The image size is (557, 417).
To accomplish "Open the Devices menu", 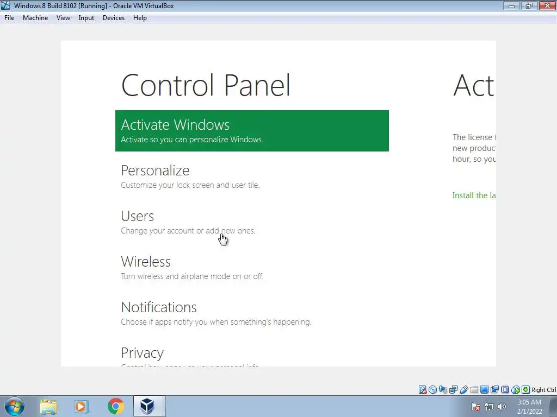I will [x=114, y=18].
